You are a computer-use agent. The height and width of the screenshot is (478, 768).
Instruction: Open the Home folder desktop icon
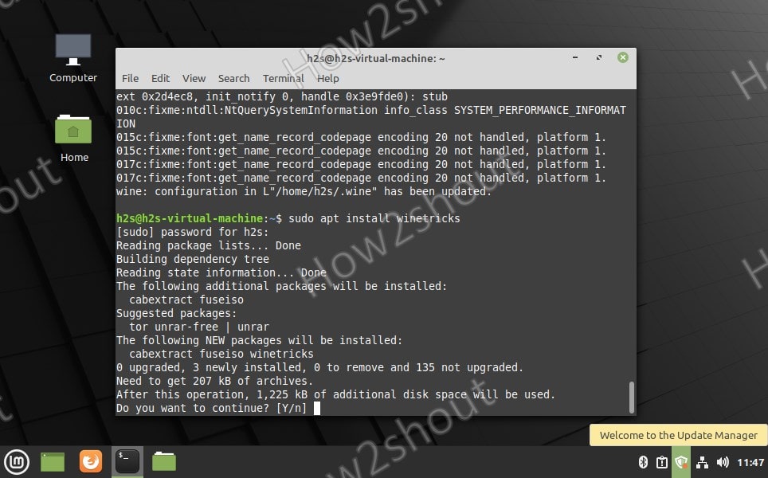click(x=73, y=138)
